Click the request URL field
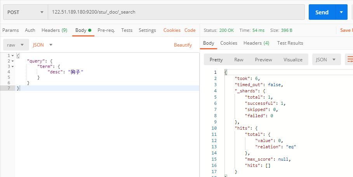 click(x=176, y=12)
